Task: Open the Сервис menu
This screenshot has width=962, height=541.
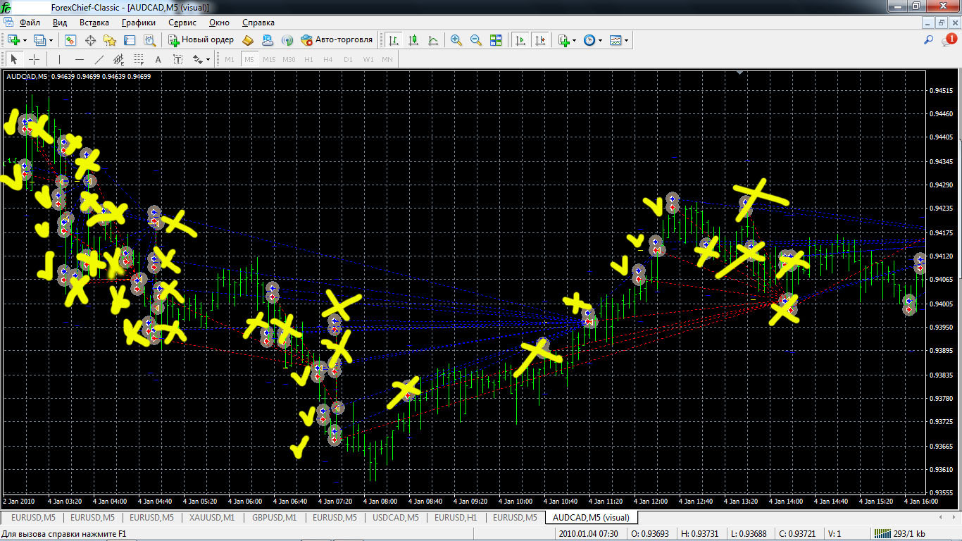Action: click(182, 23)
